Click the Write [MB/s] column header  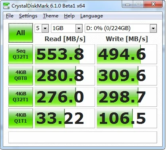[x=127, y=39]
